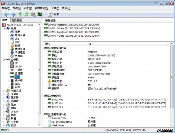Go forward with the blue right arrow
This screenshot has height=133, width=175.
click(x=13, y=14)
